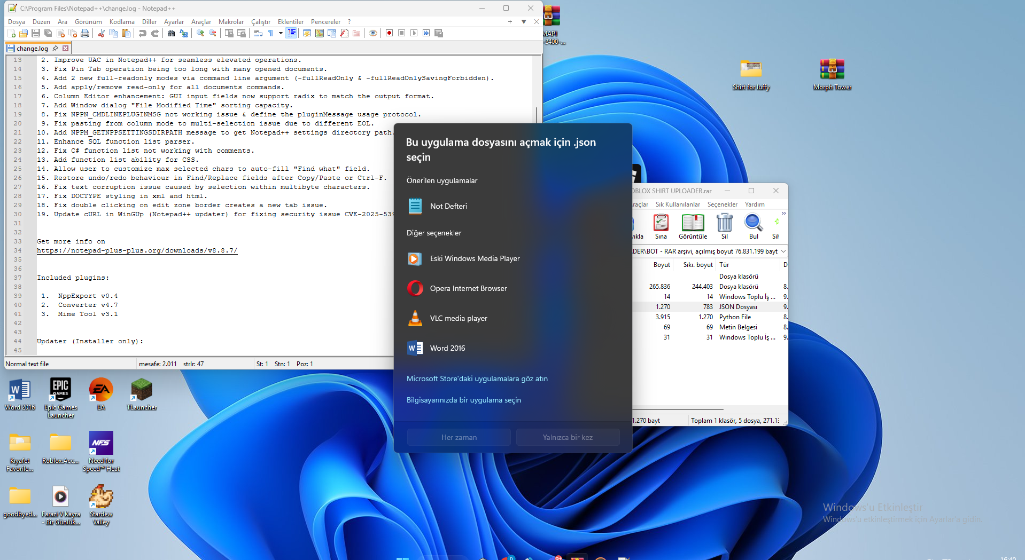Open the Kodlama menu in Notepad++
Screen dimensions: 1025x560
click(122, 22)
